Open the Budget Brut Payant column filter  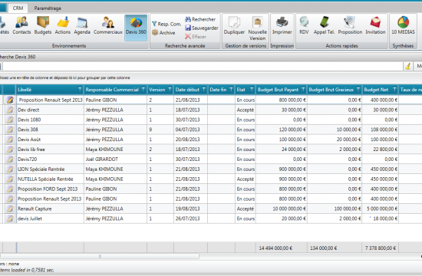(x=303, y=90)
